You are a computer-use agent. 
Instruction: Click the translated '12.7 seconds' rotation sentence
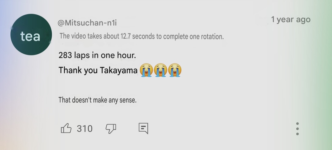click(141, 36)
